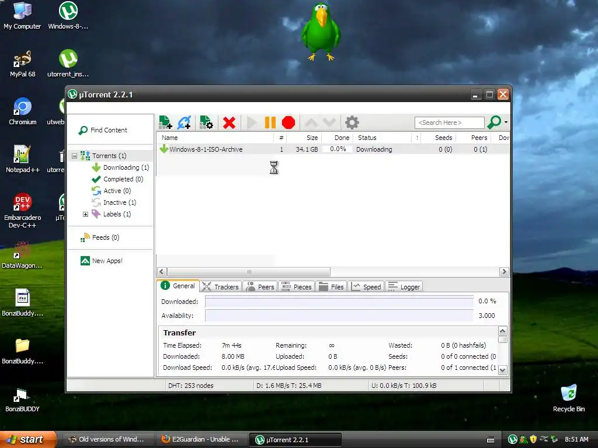The height and width of the screenshot is (448, 598).
Task: Click the upload speed status bar entry
Action: point(404,386)
